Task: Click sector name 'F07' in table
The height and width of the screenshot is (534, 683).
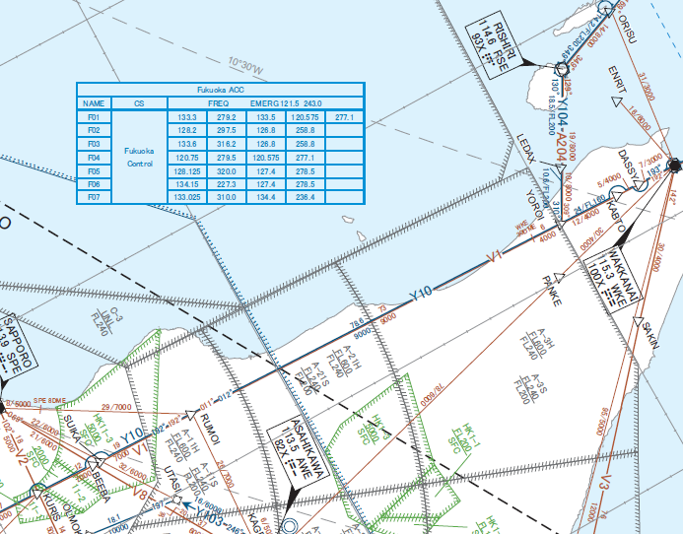Action: (94, 197)
